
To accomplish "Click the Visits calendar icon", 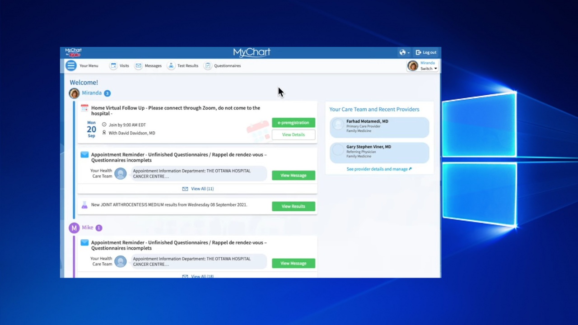I will pyautogui.click(x=114, y=66).
